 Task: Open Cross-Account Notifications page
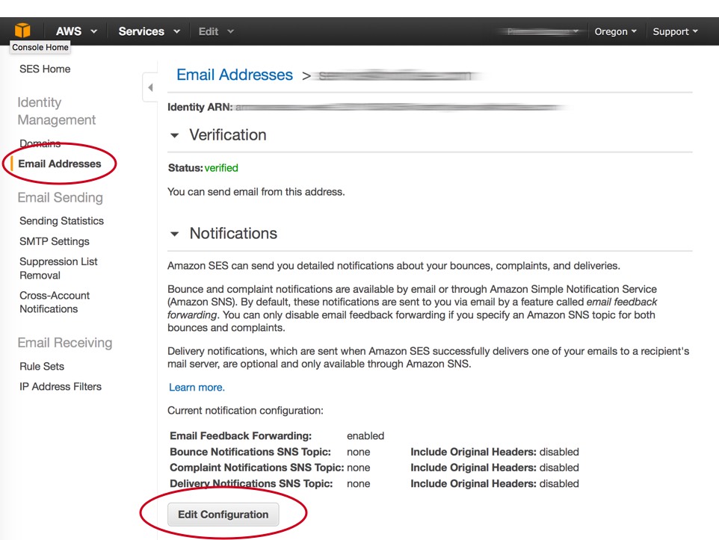point(54,302)
